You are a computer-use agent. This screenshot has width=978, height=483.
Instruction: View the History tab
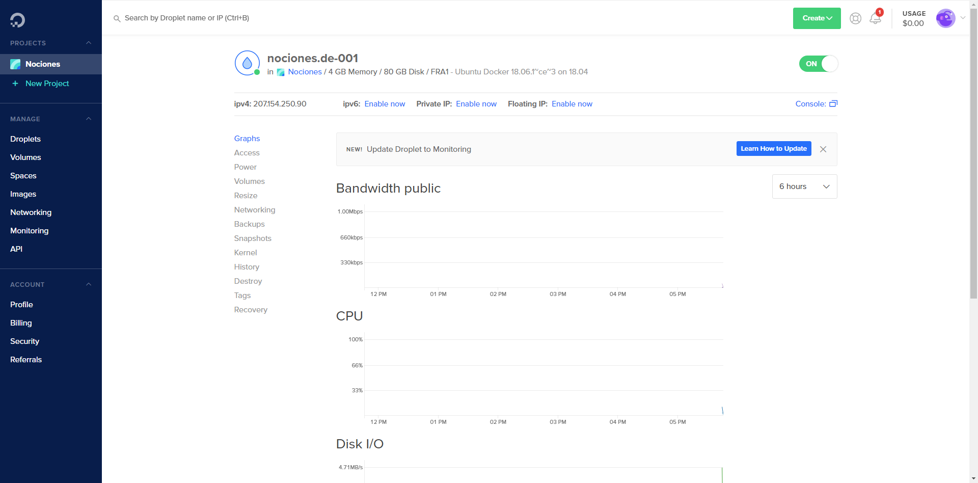point(247,267)
